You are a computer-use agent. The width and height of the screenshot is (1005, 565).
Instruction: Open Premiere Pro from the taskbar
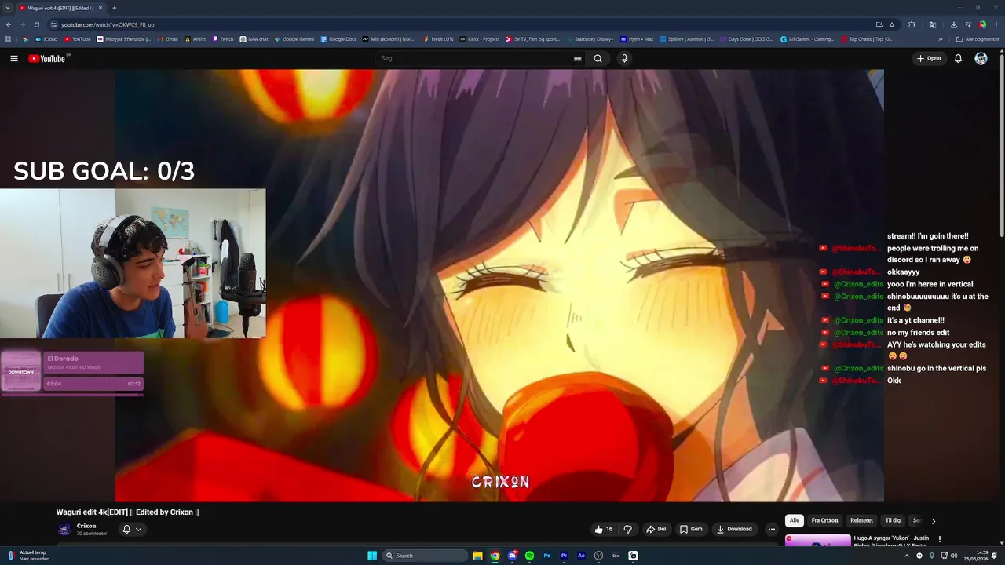(x=564, y=556)
